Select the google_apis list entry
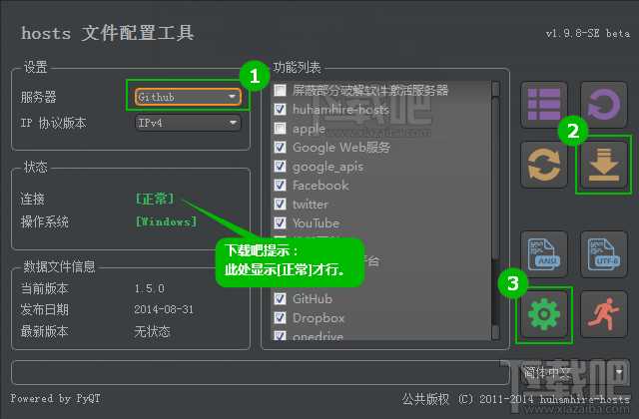 [327, 167]
